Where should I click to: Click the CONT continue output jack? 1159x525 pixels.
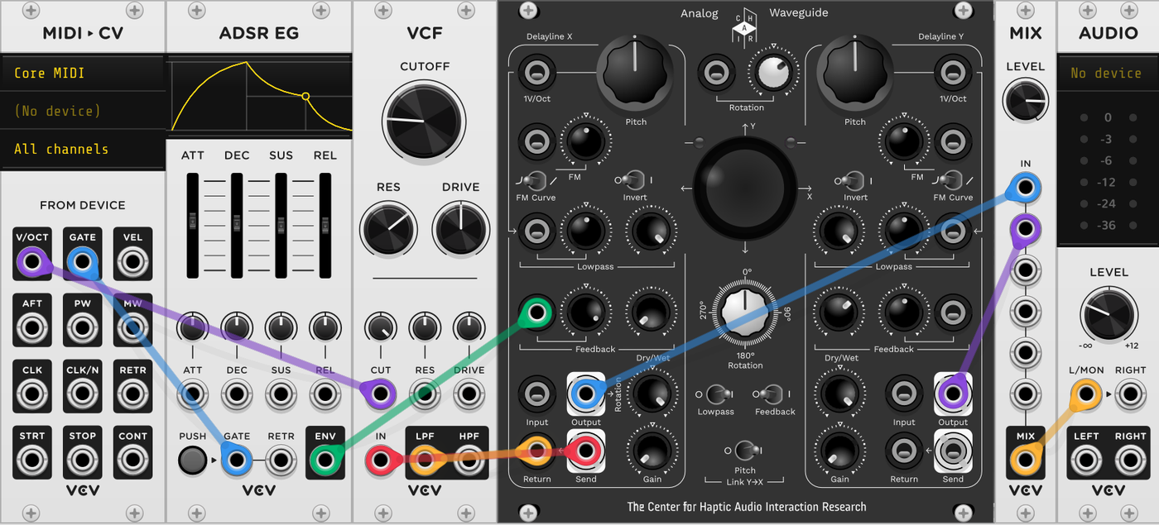(x=132, y=461)
